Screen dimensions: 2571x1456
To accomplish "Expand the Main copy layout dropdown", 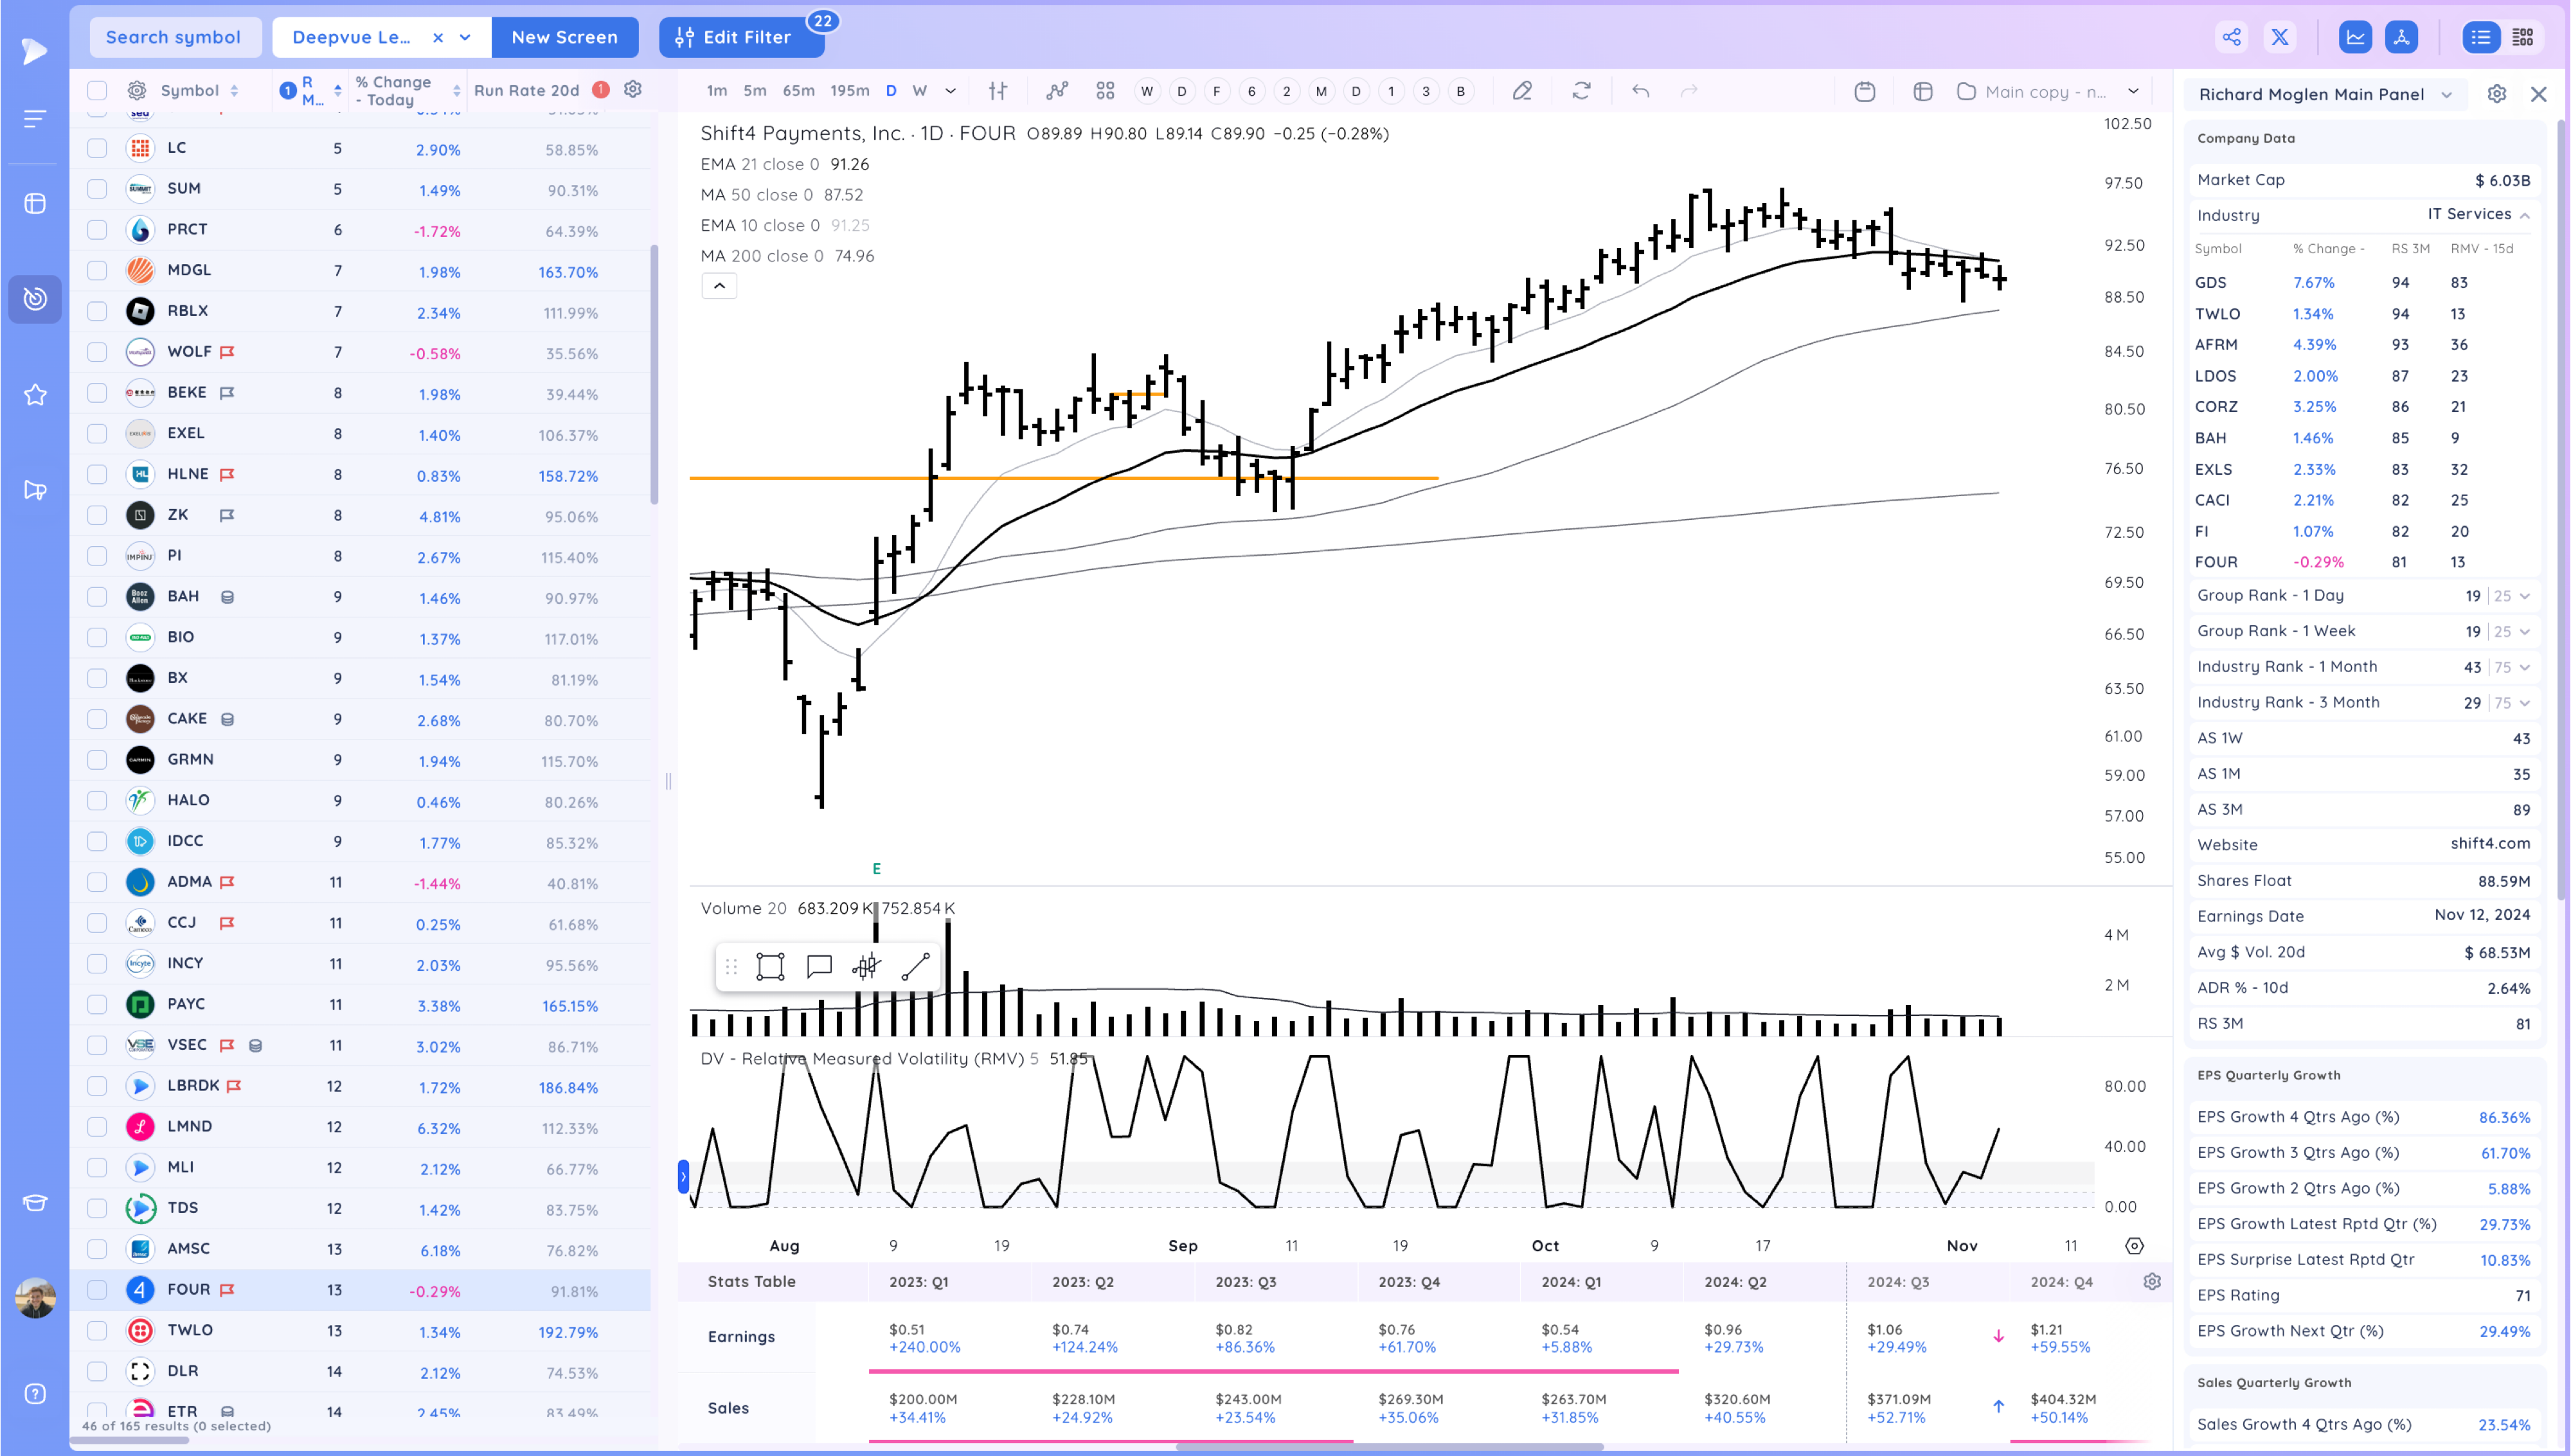I will [x=2133, y=91].
